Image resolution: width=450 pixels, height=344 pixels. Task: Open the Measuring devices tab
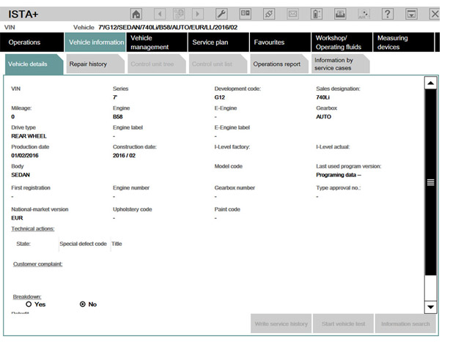[404, 42]
